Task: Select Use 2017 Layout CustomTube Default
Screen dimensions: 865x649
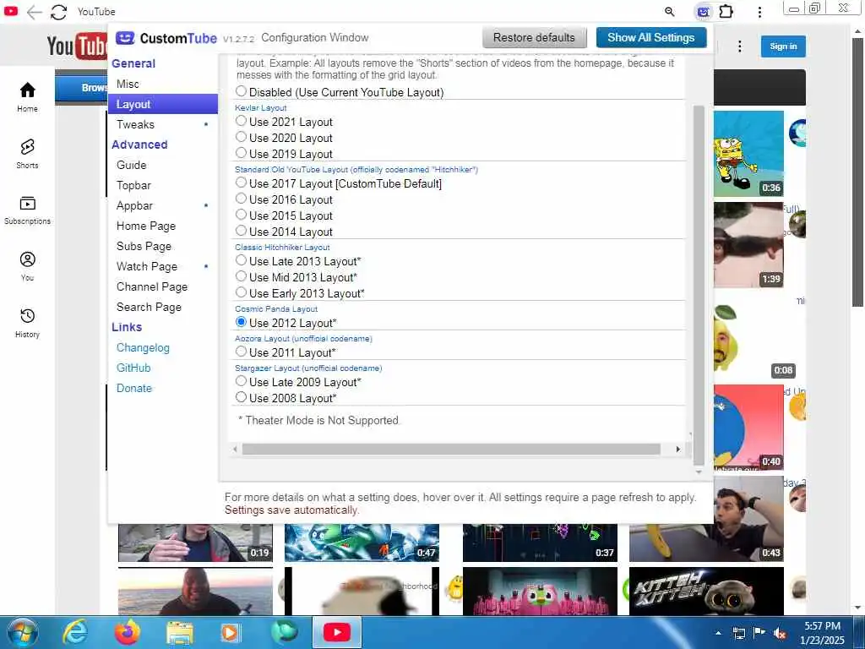Action: coord(241,183)
